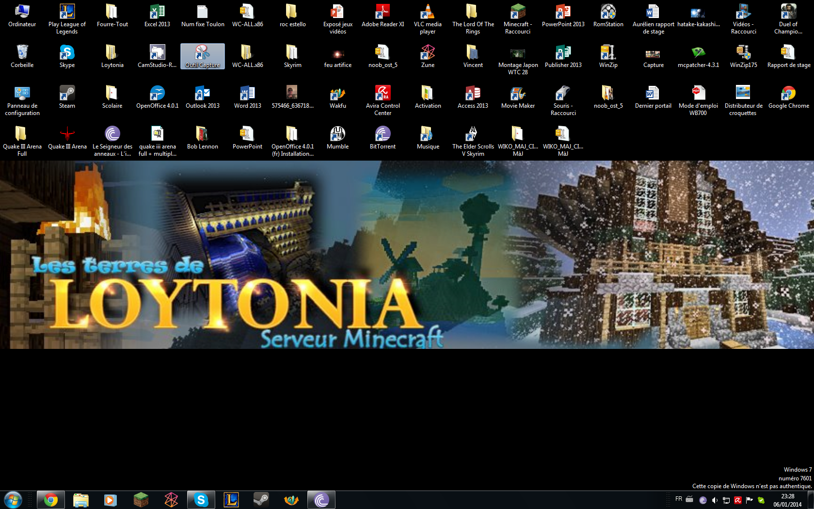
Task: Open League of Legends taskbar icon
Action: tap(231, 500)
